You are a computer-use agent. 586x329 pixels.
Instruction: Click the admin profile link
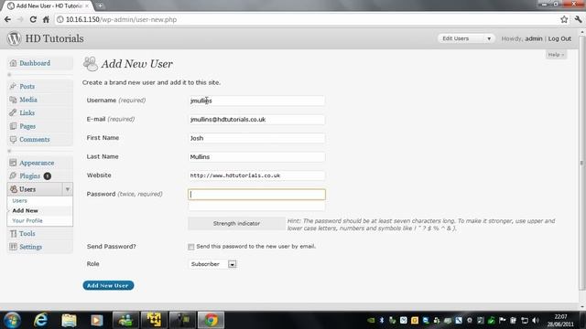point(534,38)
